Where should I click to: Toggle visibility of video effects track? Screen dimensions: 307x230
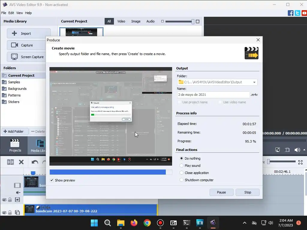point(4,200)
